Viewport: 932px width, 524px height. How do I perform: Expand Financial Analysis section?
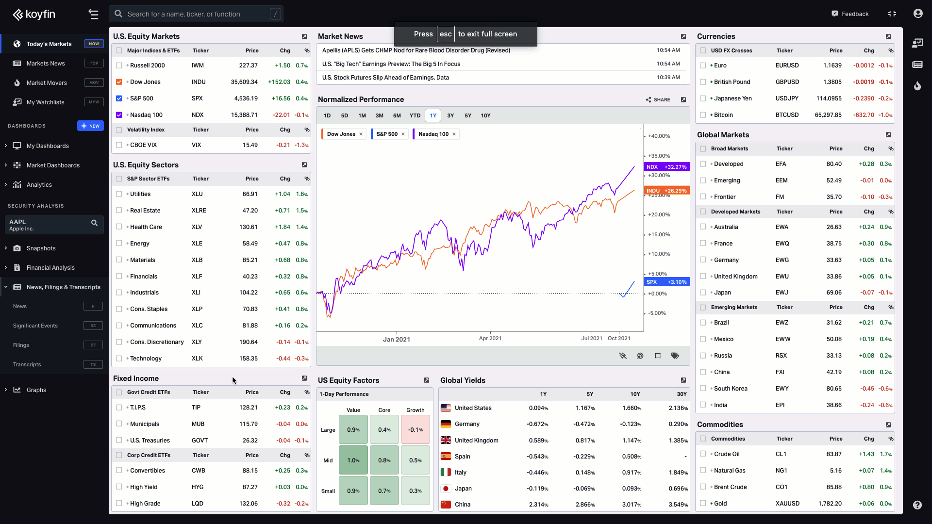[6, 267]
